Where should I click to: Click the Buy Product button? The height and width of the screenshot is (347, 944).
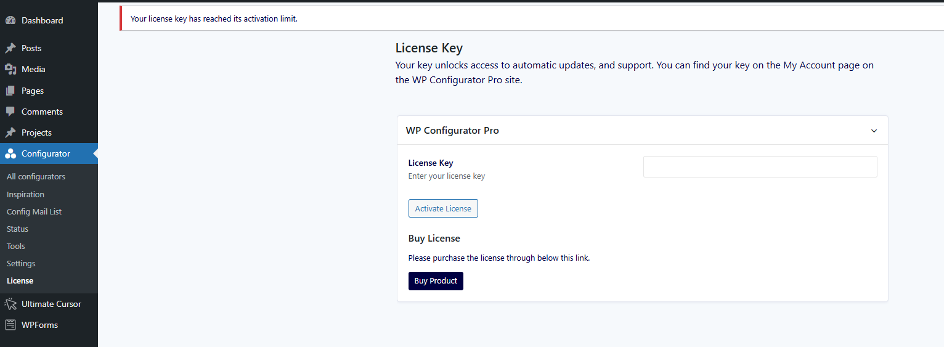436,281
